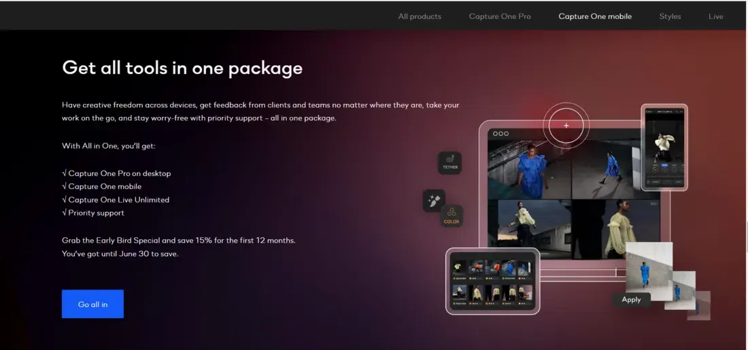
Task: Click the 'Capture One Live Unlimited' line
Action: [116, 200]
